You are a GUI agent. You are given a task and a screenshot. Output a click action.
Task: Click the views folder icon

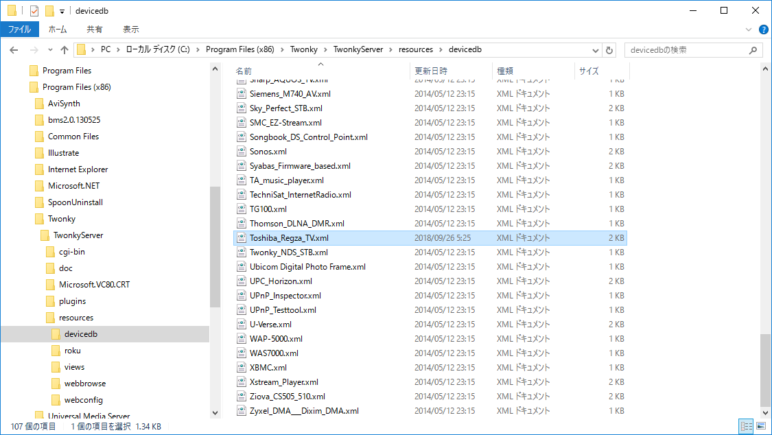click(x=56, y=367)
